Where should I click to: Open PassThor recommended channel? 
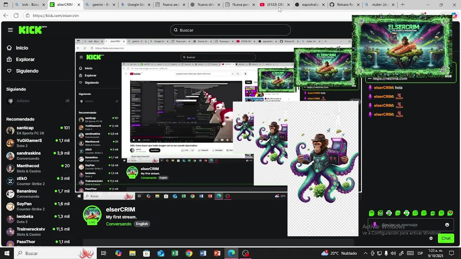pyautogui.click(x=38, y=243)
